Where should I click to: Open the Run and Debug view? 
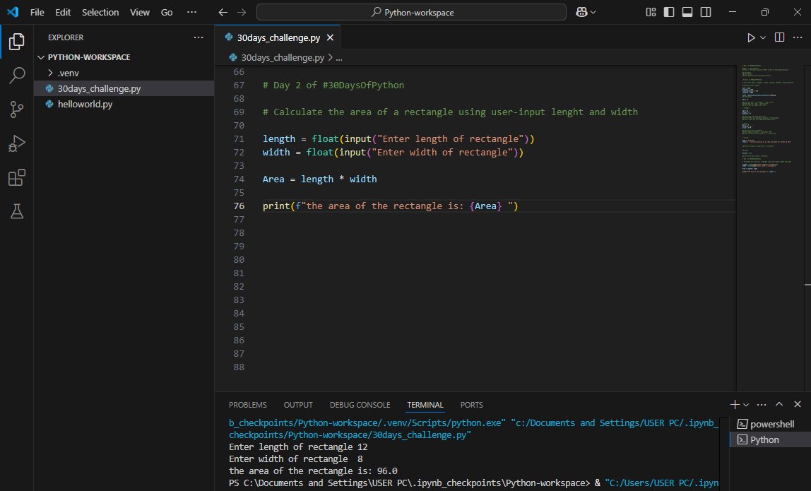point(16,143)
